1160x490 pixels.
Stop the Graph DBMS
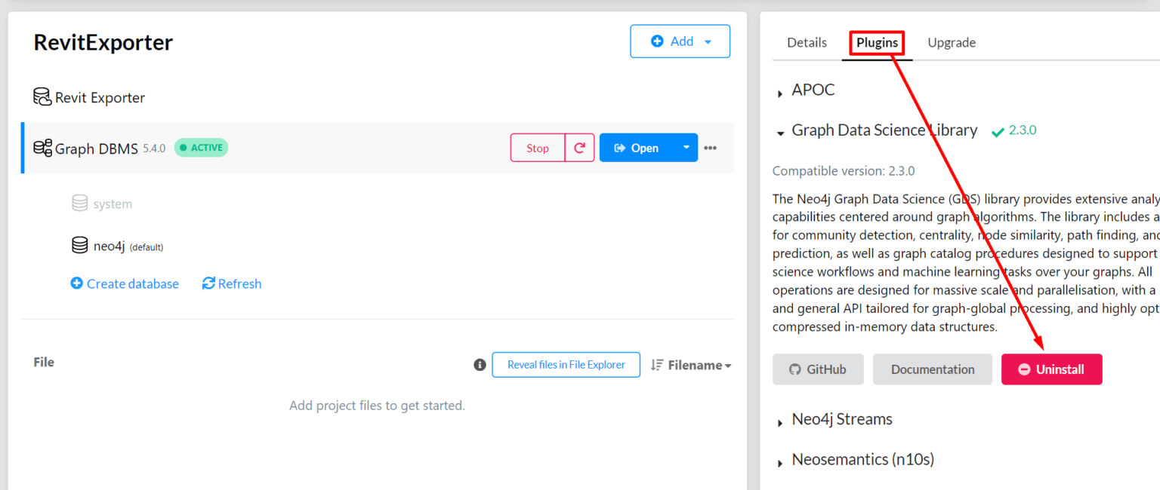coord(538,148)
